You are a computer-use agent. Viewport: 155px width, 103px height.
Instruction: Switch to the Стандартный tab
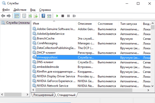coord(66,95)
